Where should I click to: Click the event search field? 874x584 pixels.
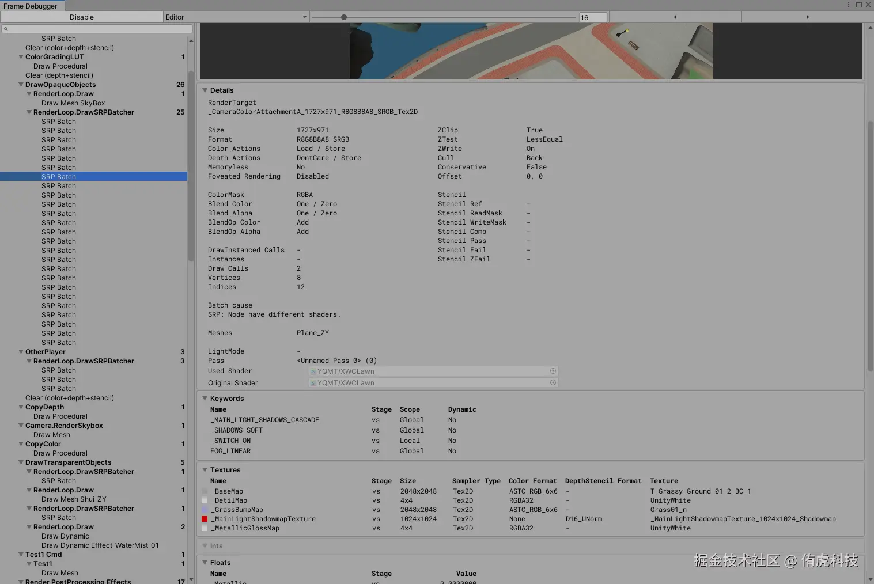[x=98, y=29]
